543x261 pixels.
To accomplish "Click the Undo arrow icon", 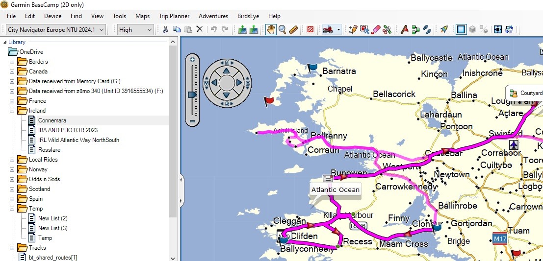I will pos(214,30).
